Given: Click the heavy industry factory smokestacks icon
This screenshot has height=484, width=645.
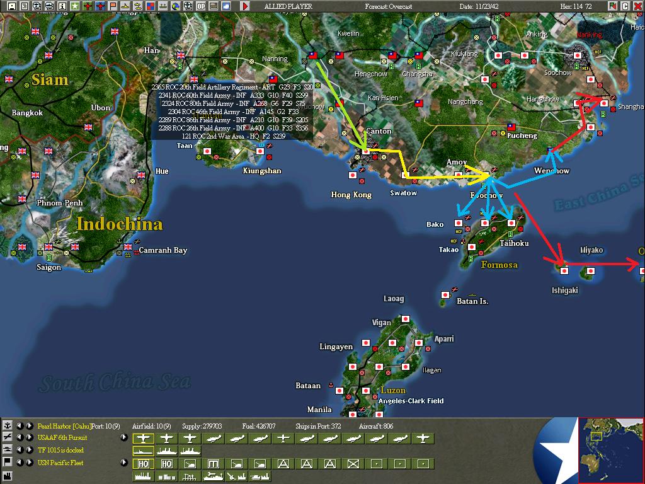Looking at the screenshot, I should [143, 476].
